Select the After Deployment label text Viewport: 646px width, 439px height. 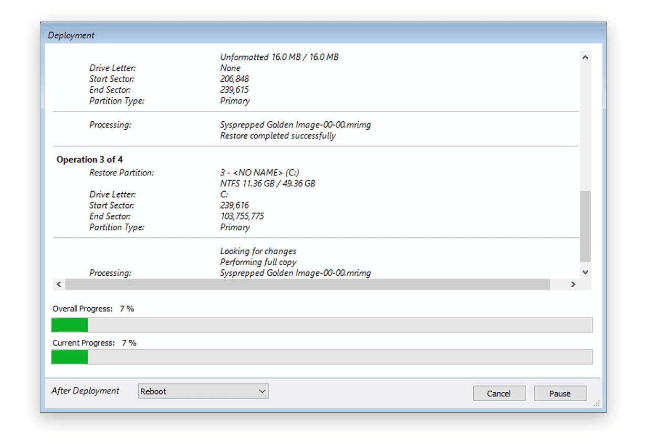point(85,391)
